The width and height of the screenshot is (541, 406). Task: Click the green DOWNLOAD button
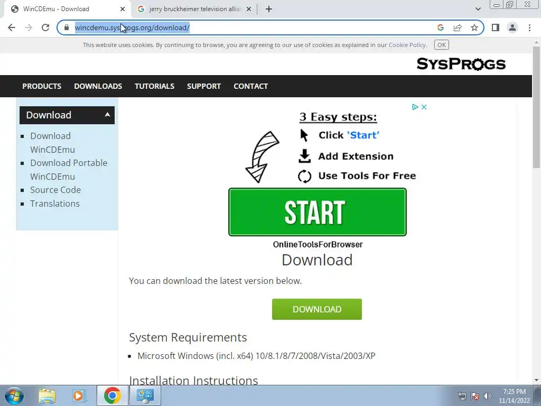pos(317,309)
